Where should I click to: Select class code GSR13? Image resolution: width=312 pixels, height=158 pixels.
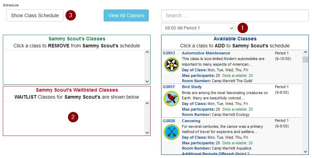tap(169, 53)
